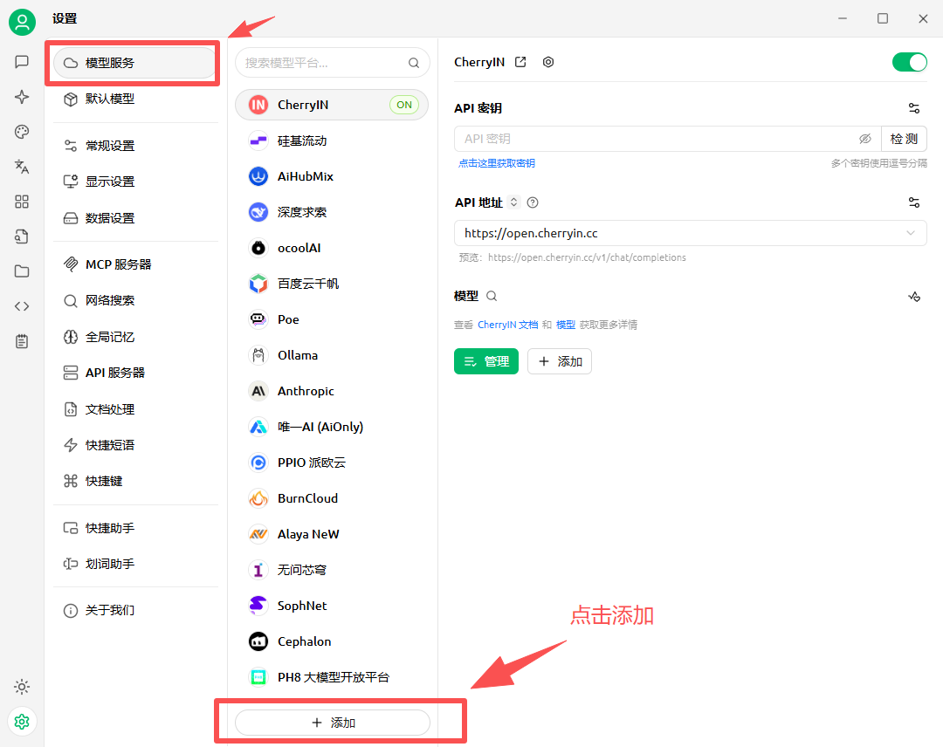
Task: Select the BurnCloud provider
Action: 332,498
